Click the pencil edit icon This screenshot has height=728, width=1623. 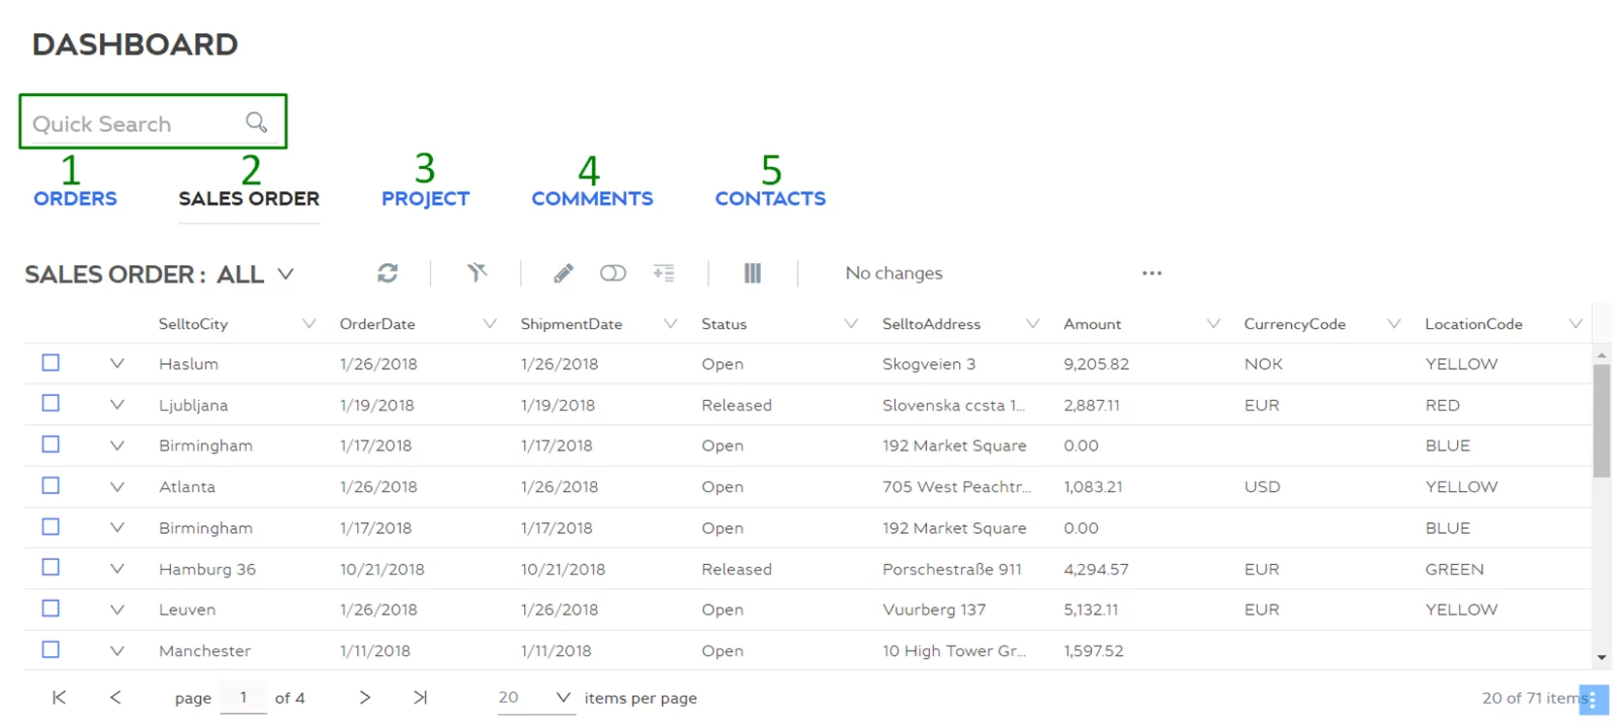point(563,274)
